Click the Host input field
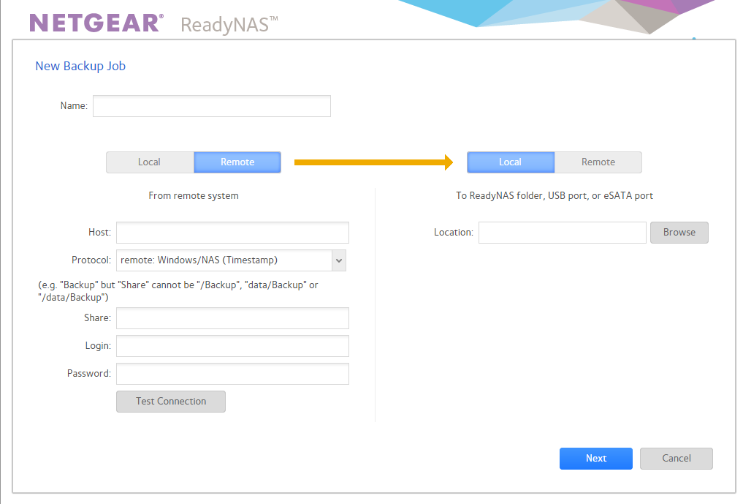743x504 pixels. pos(232,233)
